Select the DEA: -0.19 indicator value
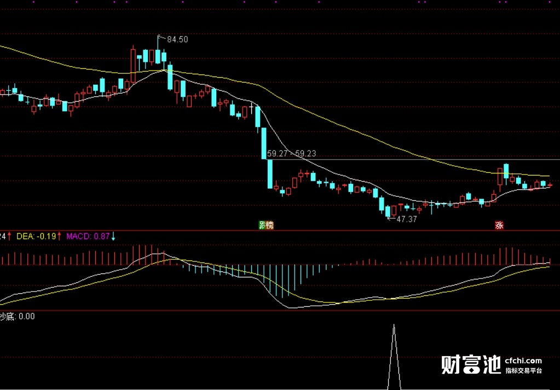Image resolution: width=560 pixels, height=390 pixels. [36, 236]
